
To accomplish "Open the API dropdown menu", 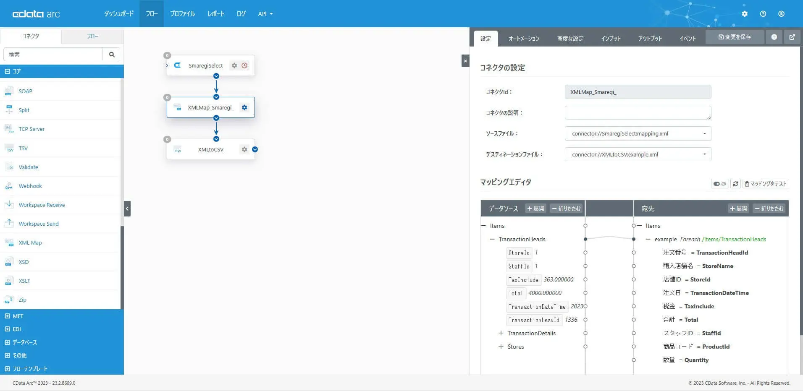I will 265,14.
